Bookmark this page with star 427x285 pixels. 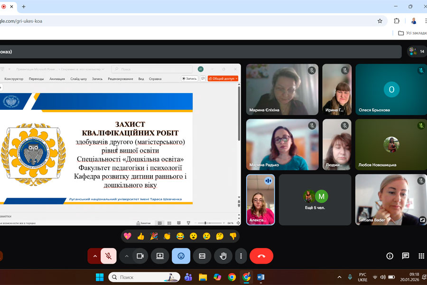point(380,21)
